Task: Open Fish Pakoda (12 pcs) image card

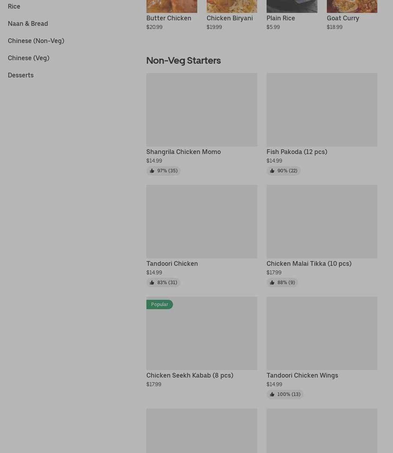Action: (x=322, y=109)
